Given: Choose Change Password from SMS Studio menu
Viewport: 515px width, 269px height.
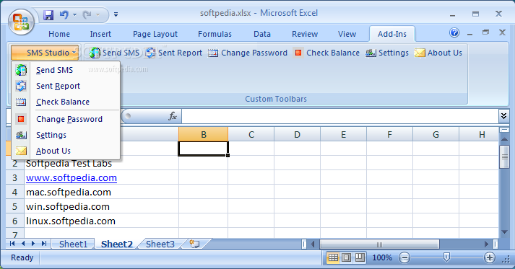Looking at the screenshot, I should tap(66, 119).
